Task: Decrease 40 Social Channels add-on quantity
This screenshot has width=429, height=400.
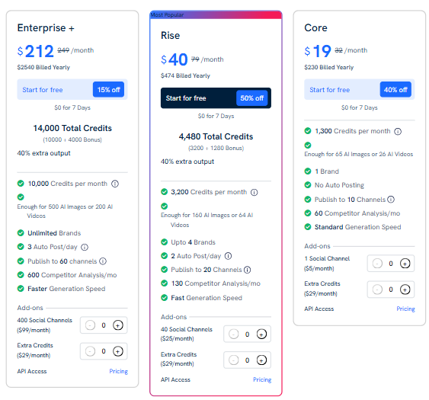Action: pyautogui.click(x=234, y=334)
